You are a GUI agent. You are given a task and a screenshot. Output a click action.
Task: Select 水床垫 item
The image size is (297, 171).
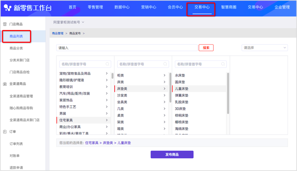(x=180, y=75)
